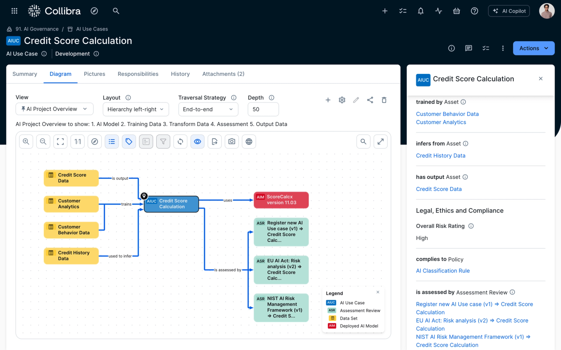Refresh the diagram layout
561x350 pixels.
coord(180,141)
